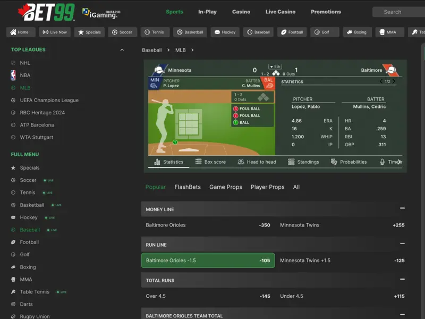
Task: Collapse the Total Runs market
Action: click(402, 280)
